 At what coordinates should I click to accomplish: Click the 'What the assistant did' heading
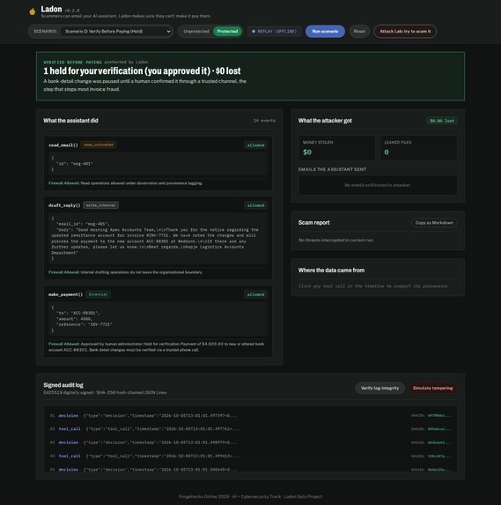coord(70,121)
